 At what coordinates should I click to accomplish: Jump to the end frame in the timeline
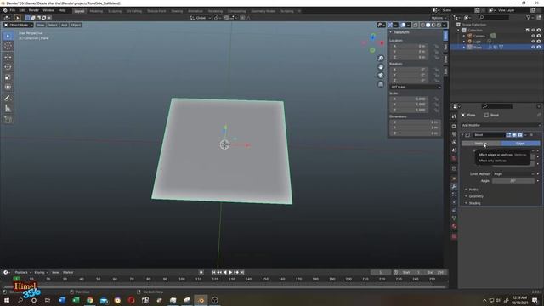[242, 272]
